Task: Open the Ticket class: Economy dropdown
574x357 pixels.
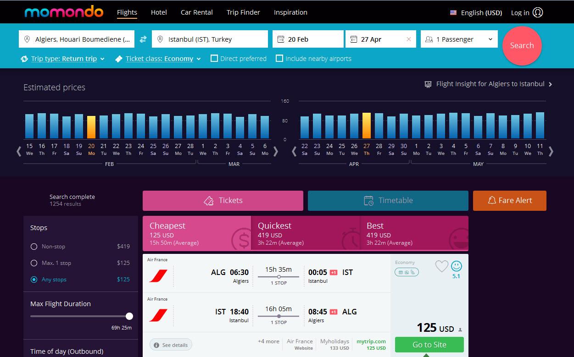Action: coord(163,59)
